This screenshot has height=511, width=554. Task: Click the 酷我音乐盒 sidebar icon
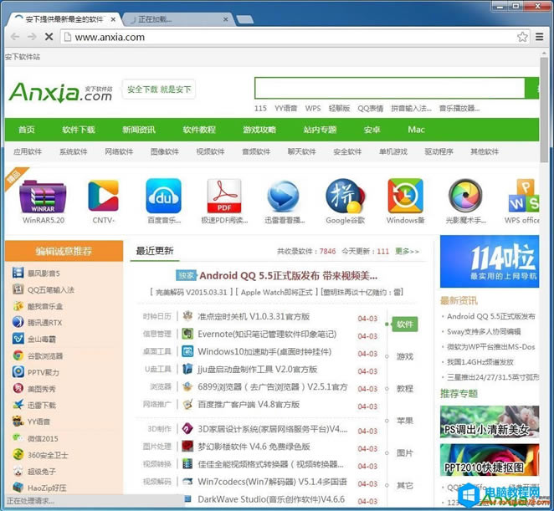(x=18, y=306)
